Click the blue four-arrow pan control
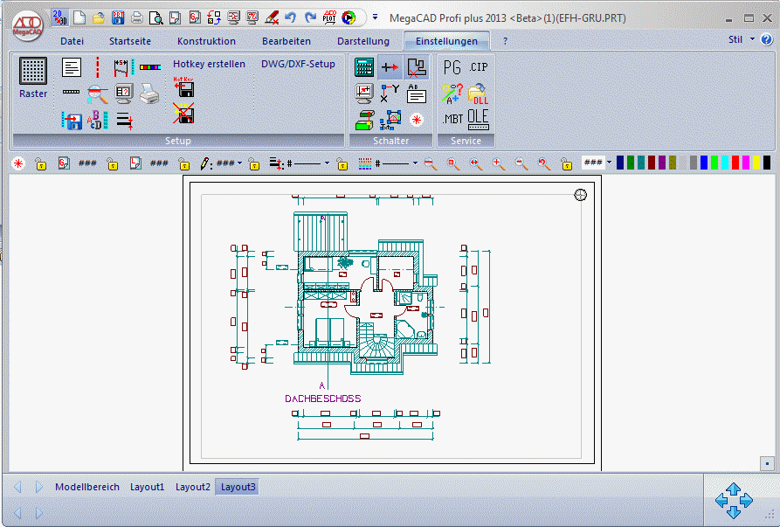Viewport: 780px width, 527px height. 734,500
